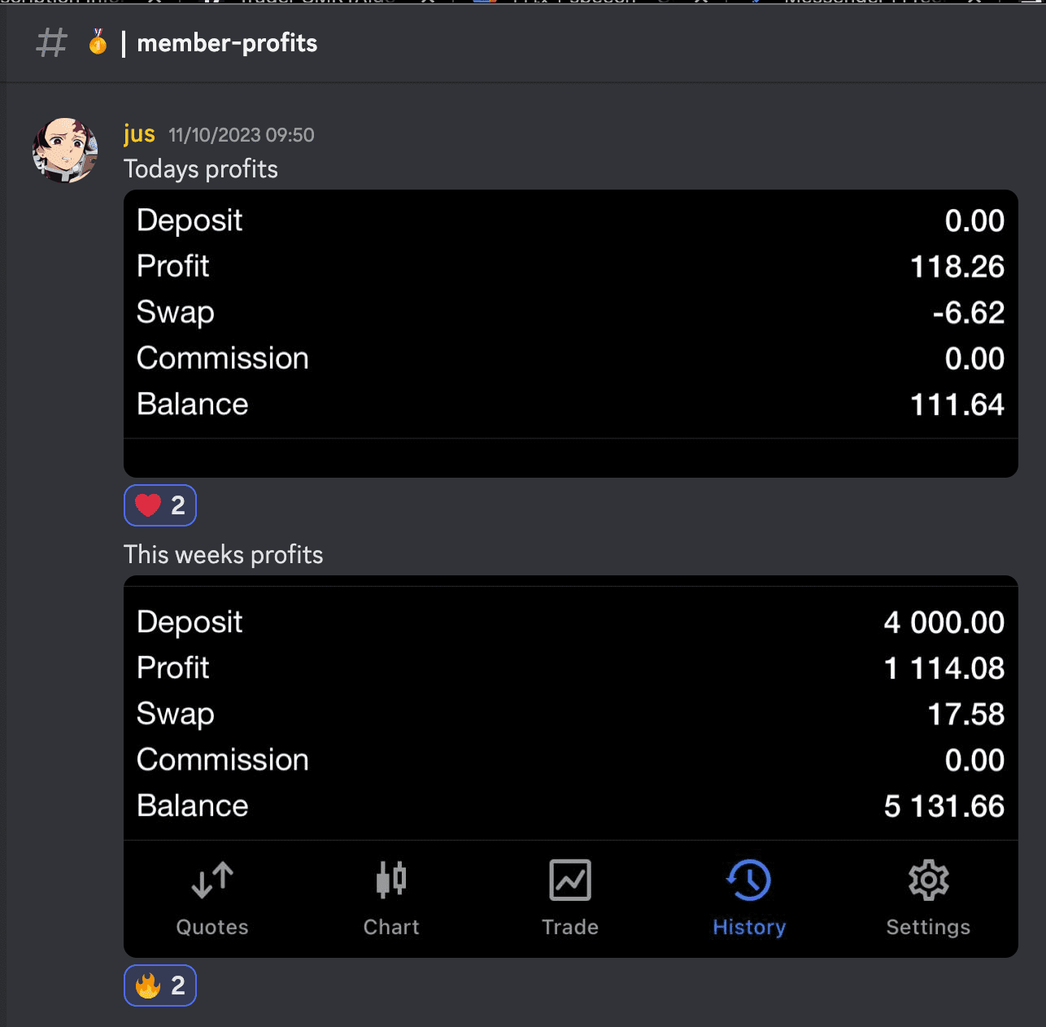The height and width of the screenshot is (1027, 1046).
Task: Click the Deposit 4 000.00 row
Action: tap(570, 623)
